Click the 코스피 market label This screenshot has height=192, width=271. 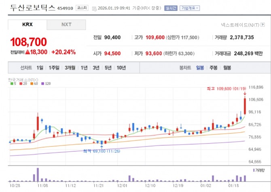(82, 8)
